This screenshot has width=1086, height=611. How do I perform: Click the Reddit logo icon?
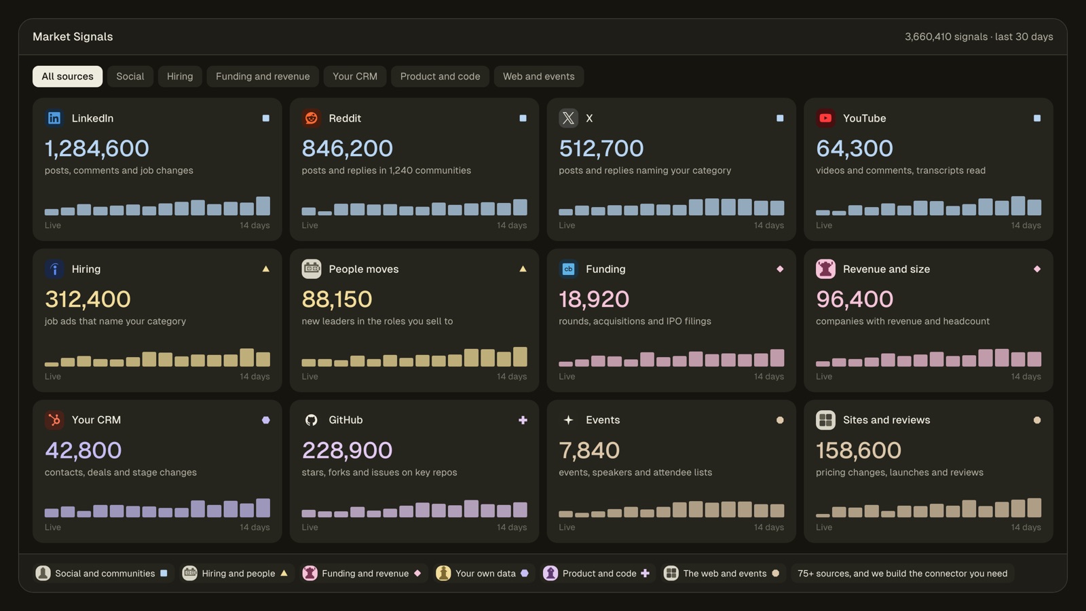click(x=312, y=118)
